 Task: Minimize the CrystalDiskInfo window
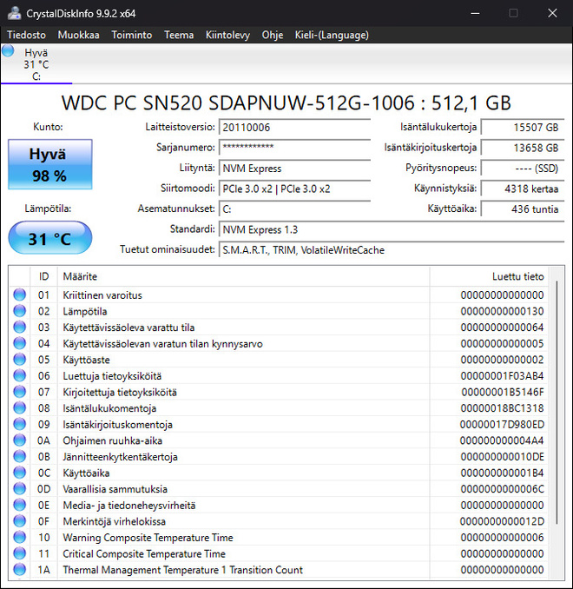(x=475, y=13)
